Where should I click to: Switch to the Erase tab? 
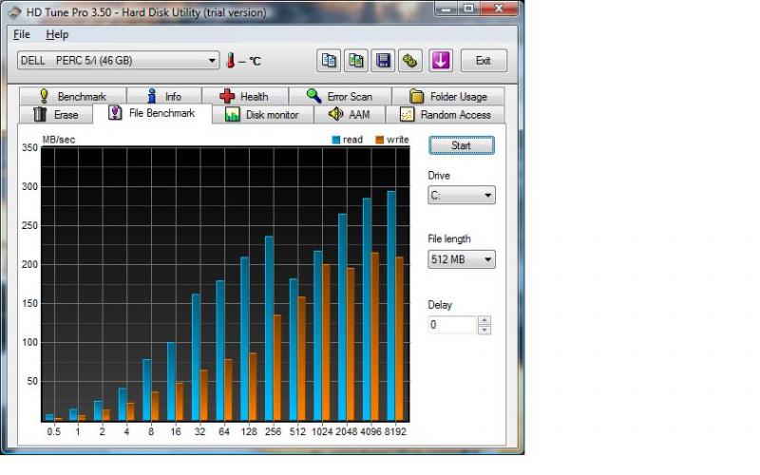56,114
